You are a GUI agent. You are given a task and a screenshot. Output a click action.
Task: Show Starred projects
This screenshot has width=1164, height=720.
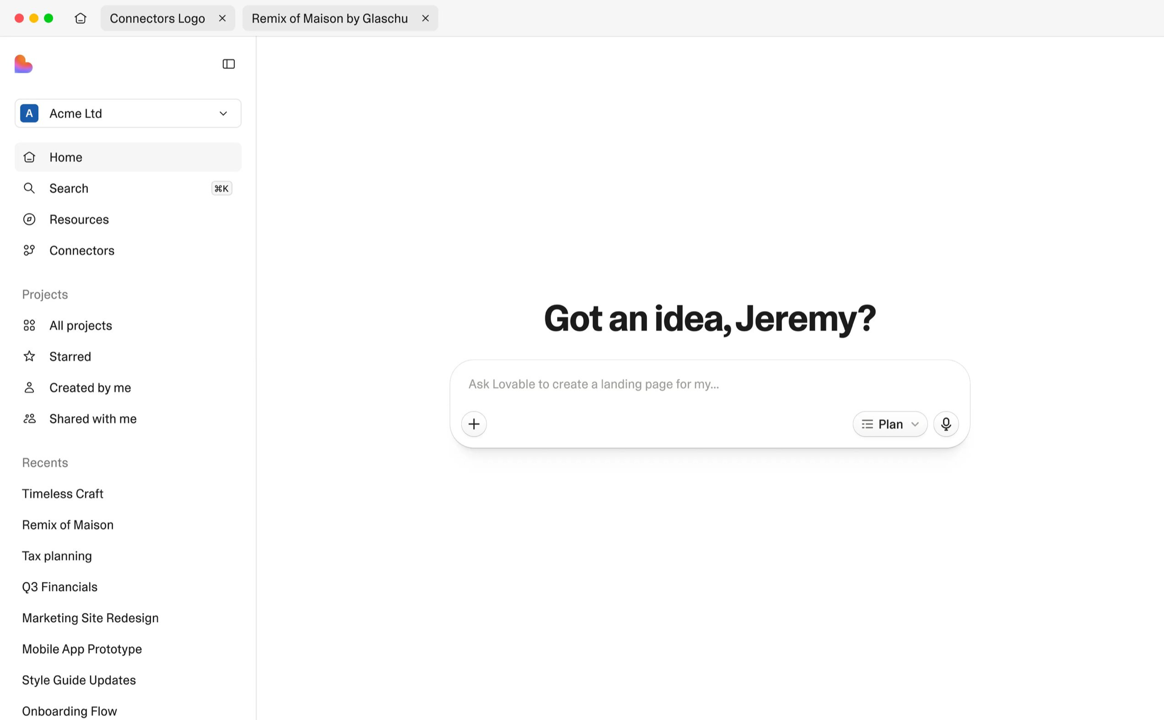(x=128, y=357)
